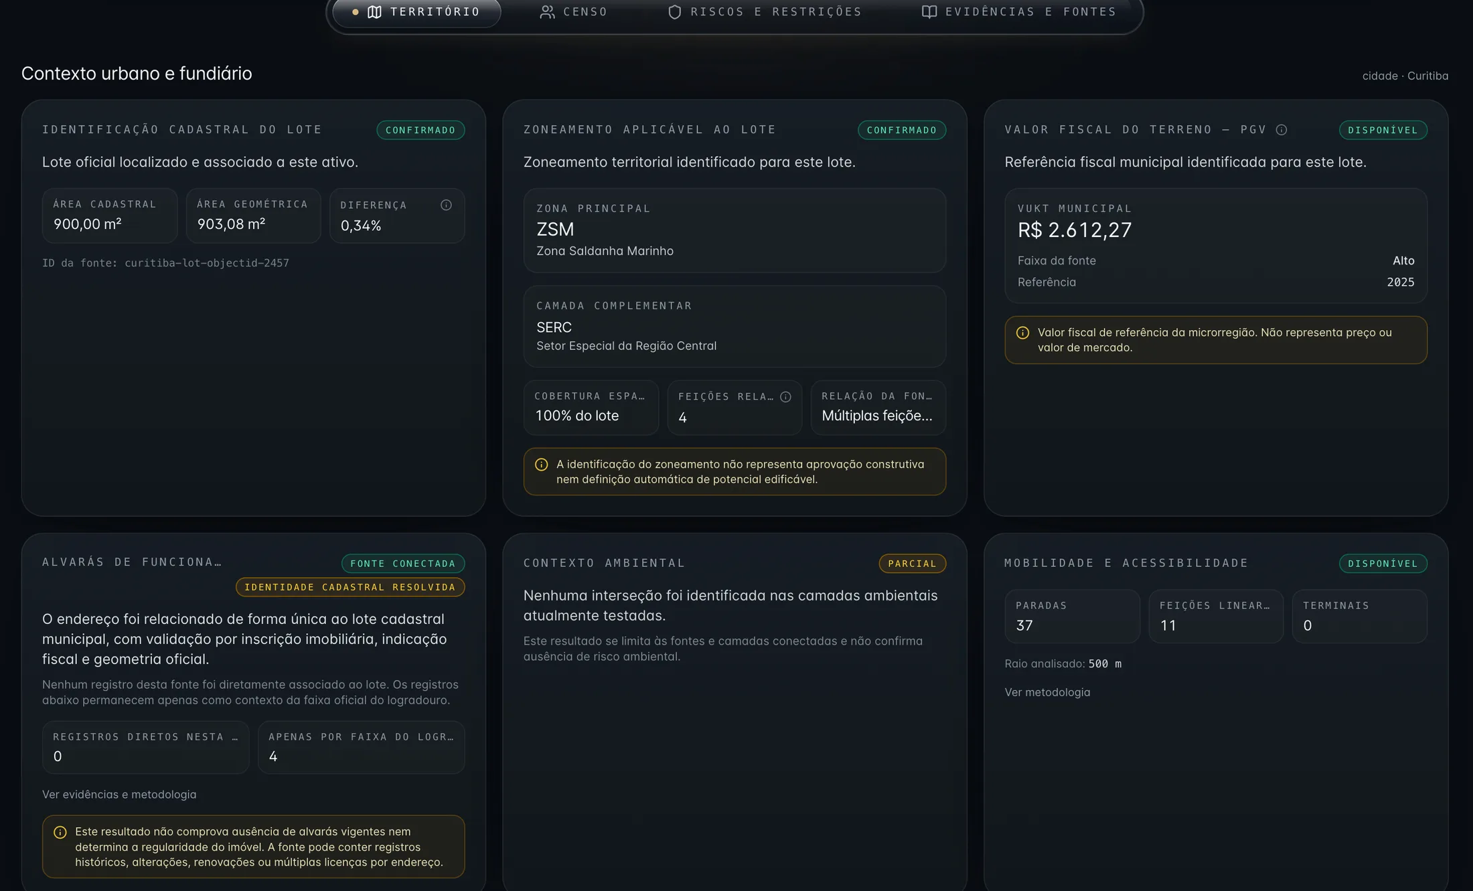Viewport: 1473px width, 891px height.
Task: Open the Riscos e Restrições tab
Action: pos(765,12)
